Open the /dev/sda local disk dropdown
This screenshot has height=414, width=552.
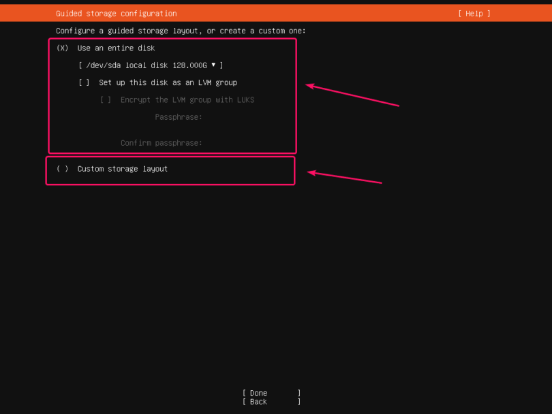click(x=151, y=65)
